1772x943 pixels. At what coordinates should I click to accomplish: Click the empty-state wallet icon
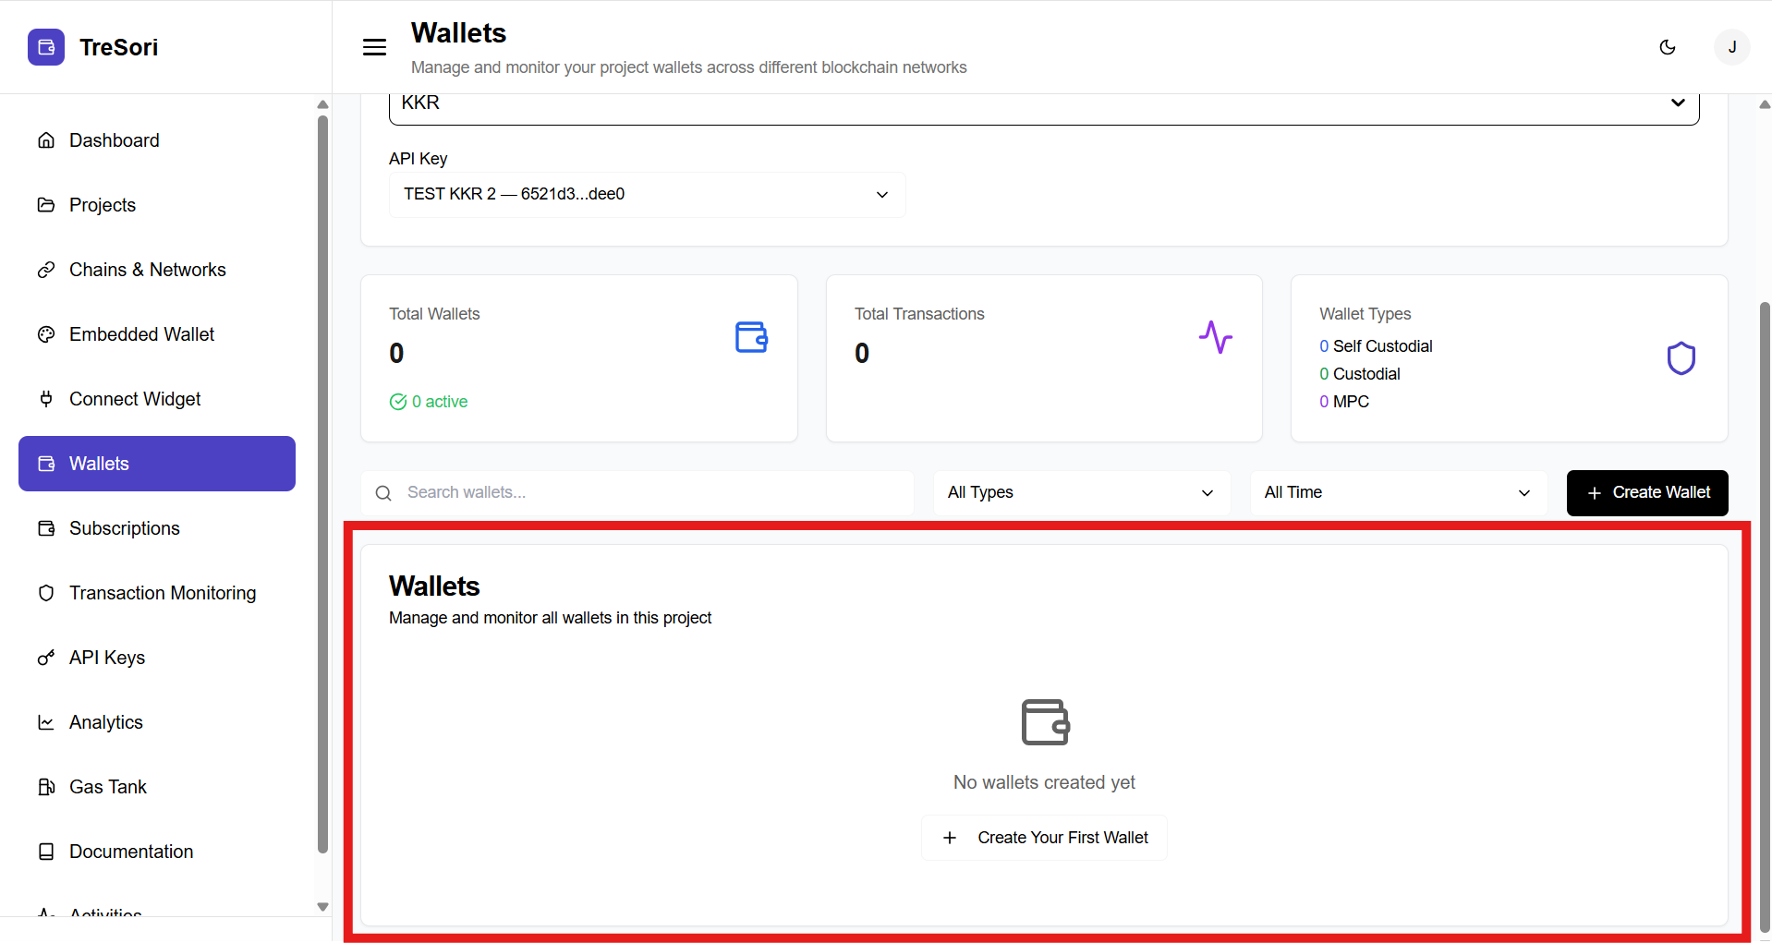1044,722
